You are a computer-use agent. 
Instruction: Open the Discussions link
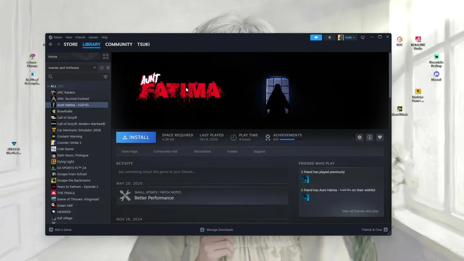click(202, 152)
